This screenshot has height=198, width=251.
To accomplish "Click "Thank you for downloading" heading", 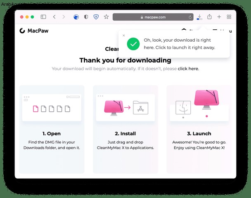I will click(x=125, y=60).
